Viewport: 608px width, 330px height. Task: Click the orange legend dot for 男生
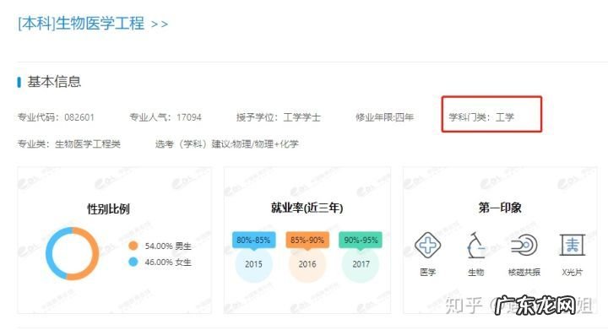133,246
